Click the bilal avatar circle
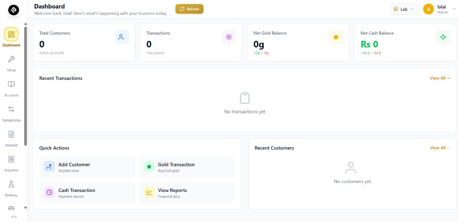 pyautogui.click(x=428, y=9)
